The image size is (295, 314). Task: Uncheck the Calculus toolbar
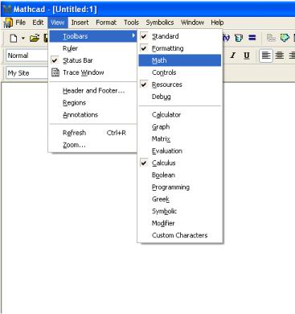(x=180, y=163)
